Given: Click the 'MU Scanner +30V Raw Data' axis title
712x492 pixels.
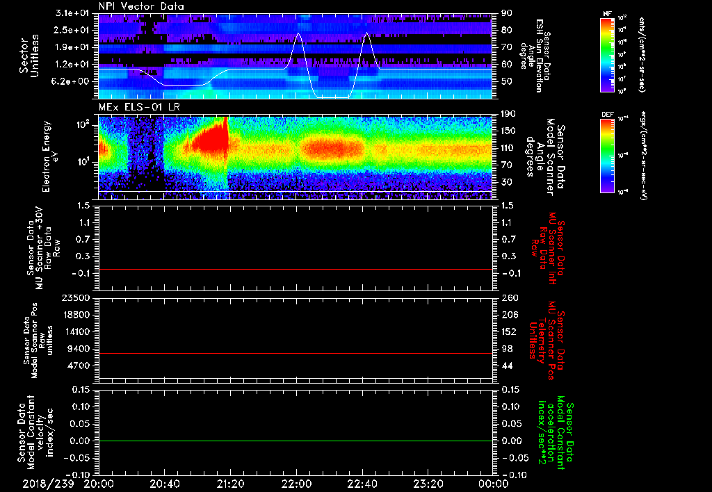Looking at the screenshot, I should click(x=42, y=248).
